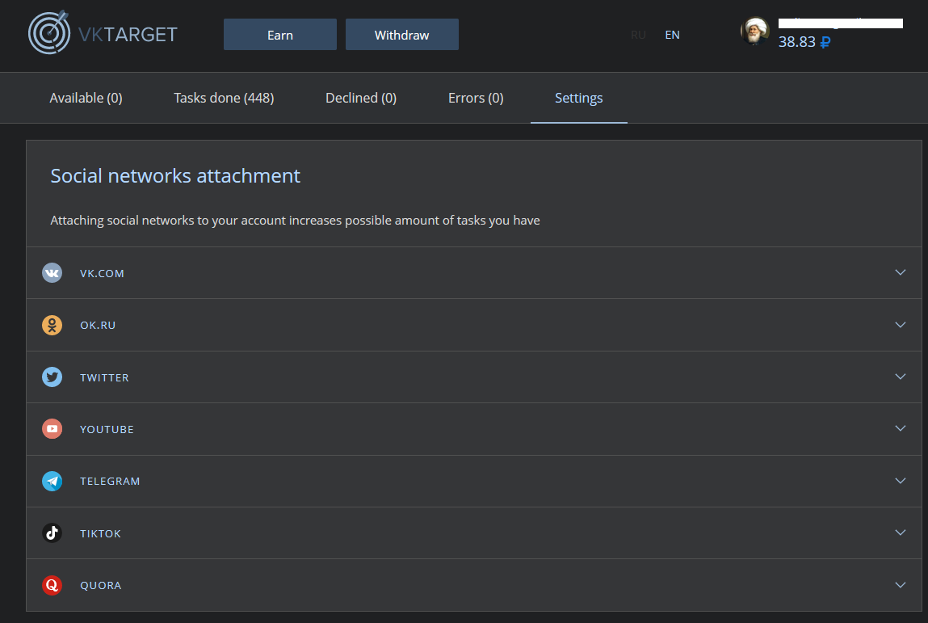Click the Social networks attachment heading
Viewport: 928px width, 623px height.
[x=175, y=176]
